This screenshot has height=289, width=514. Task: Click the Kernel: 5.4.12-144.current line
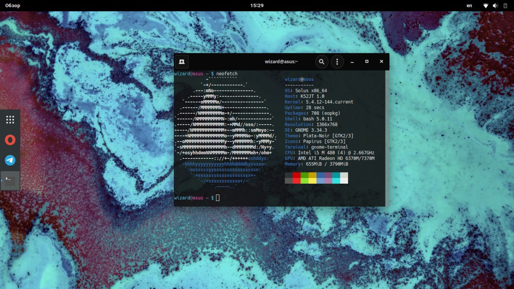pos(319,102)
